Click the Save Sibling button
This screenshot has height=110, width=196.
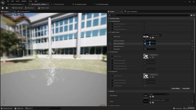(x=175, y=88)
